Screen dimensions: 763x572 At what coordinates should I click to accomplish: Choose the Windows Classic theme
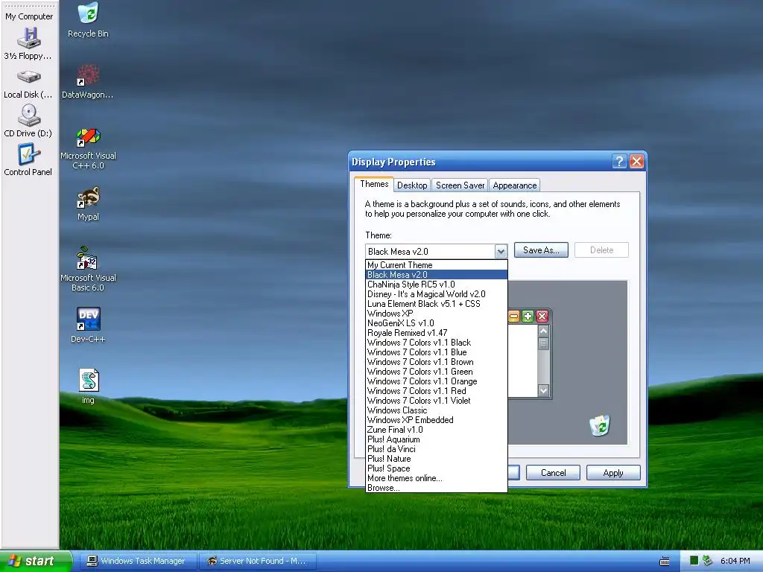click(437, 410)
